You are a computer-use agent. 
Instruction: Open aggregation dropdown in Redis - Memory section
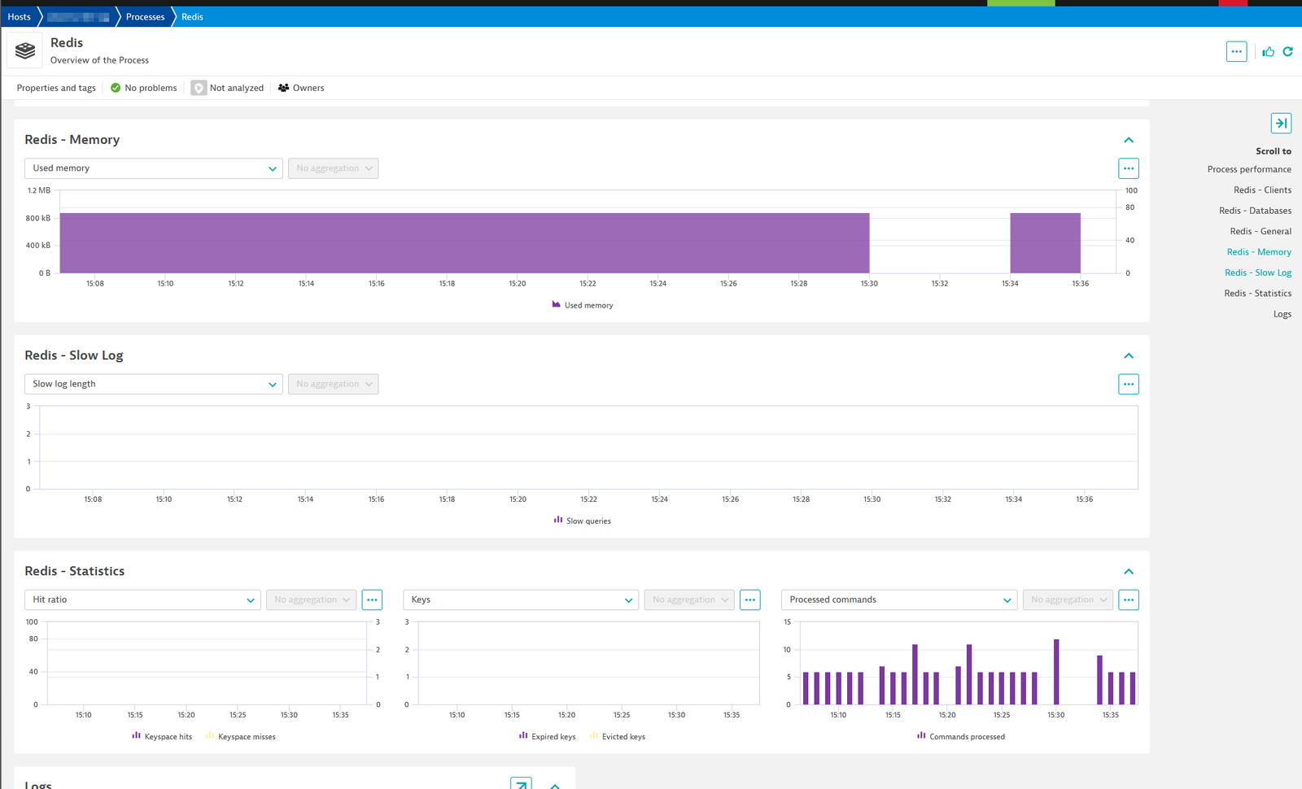pyautogui.click(x=333, y=168)
